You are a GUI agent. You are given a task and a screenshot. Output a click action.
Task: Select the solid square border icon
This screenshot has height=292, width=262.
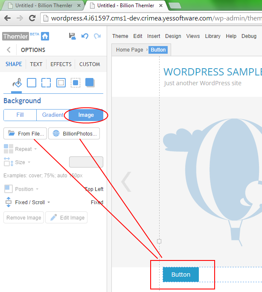coord(32,83)
